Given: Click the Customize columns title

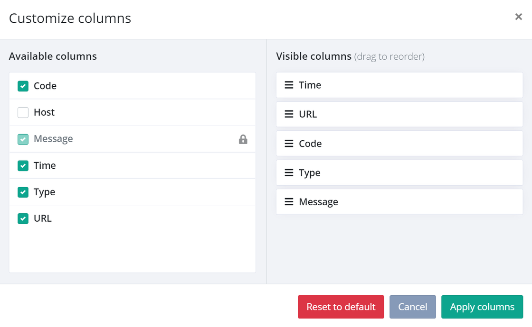Looking at the screenshot, I should [70, 18].
